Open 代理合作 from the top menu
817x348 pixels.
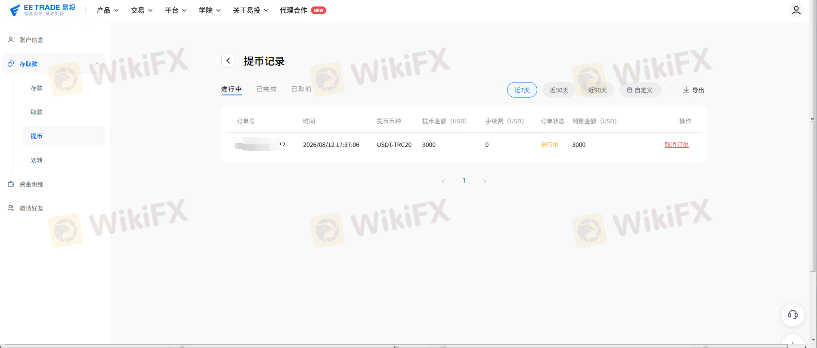tap(294, 10)
